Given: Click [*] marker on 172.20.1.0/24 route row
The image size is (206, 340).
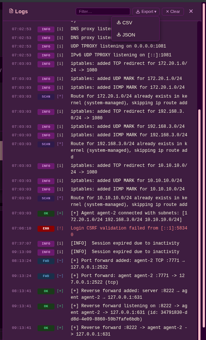Looking at the screenshot, I should point(60,96).
